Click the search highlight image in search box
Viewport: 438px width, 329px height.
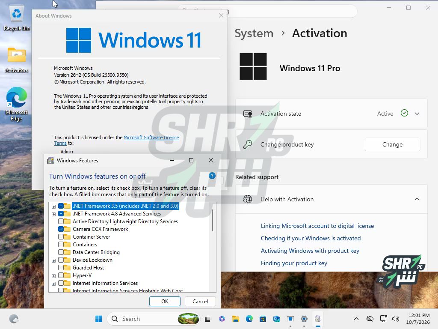coord(188,319)
